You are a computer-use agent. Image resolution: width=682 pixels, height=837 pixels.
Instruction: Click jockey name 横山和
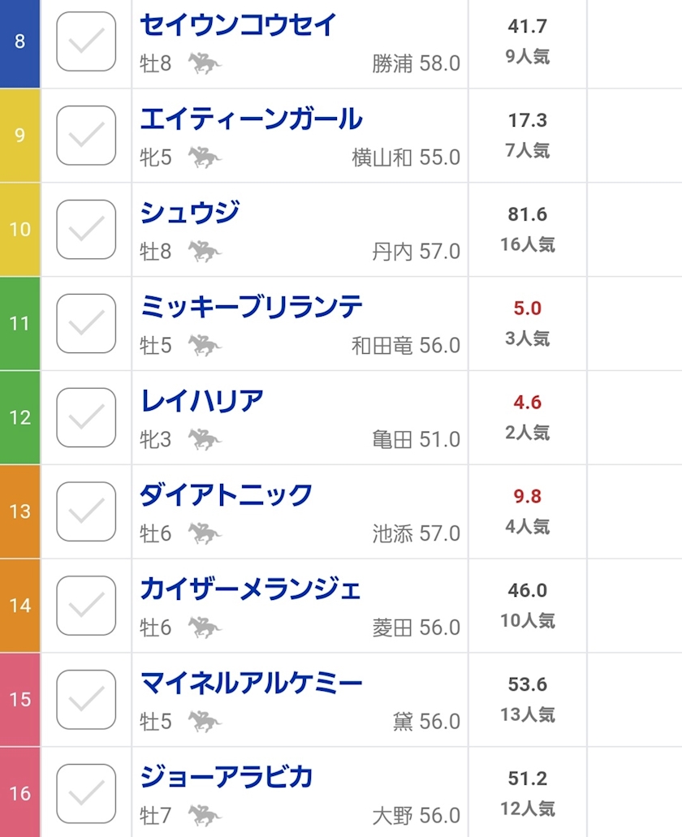tap(382, 157)
